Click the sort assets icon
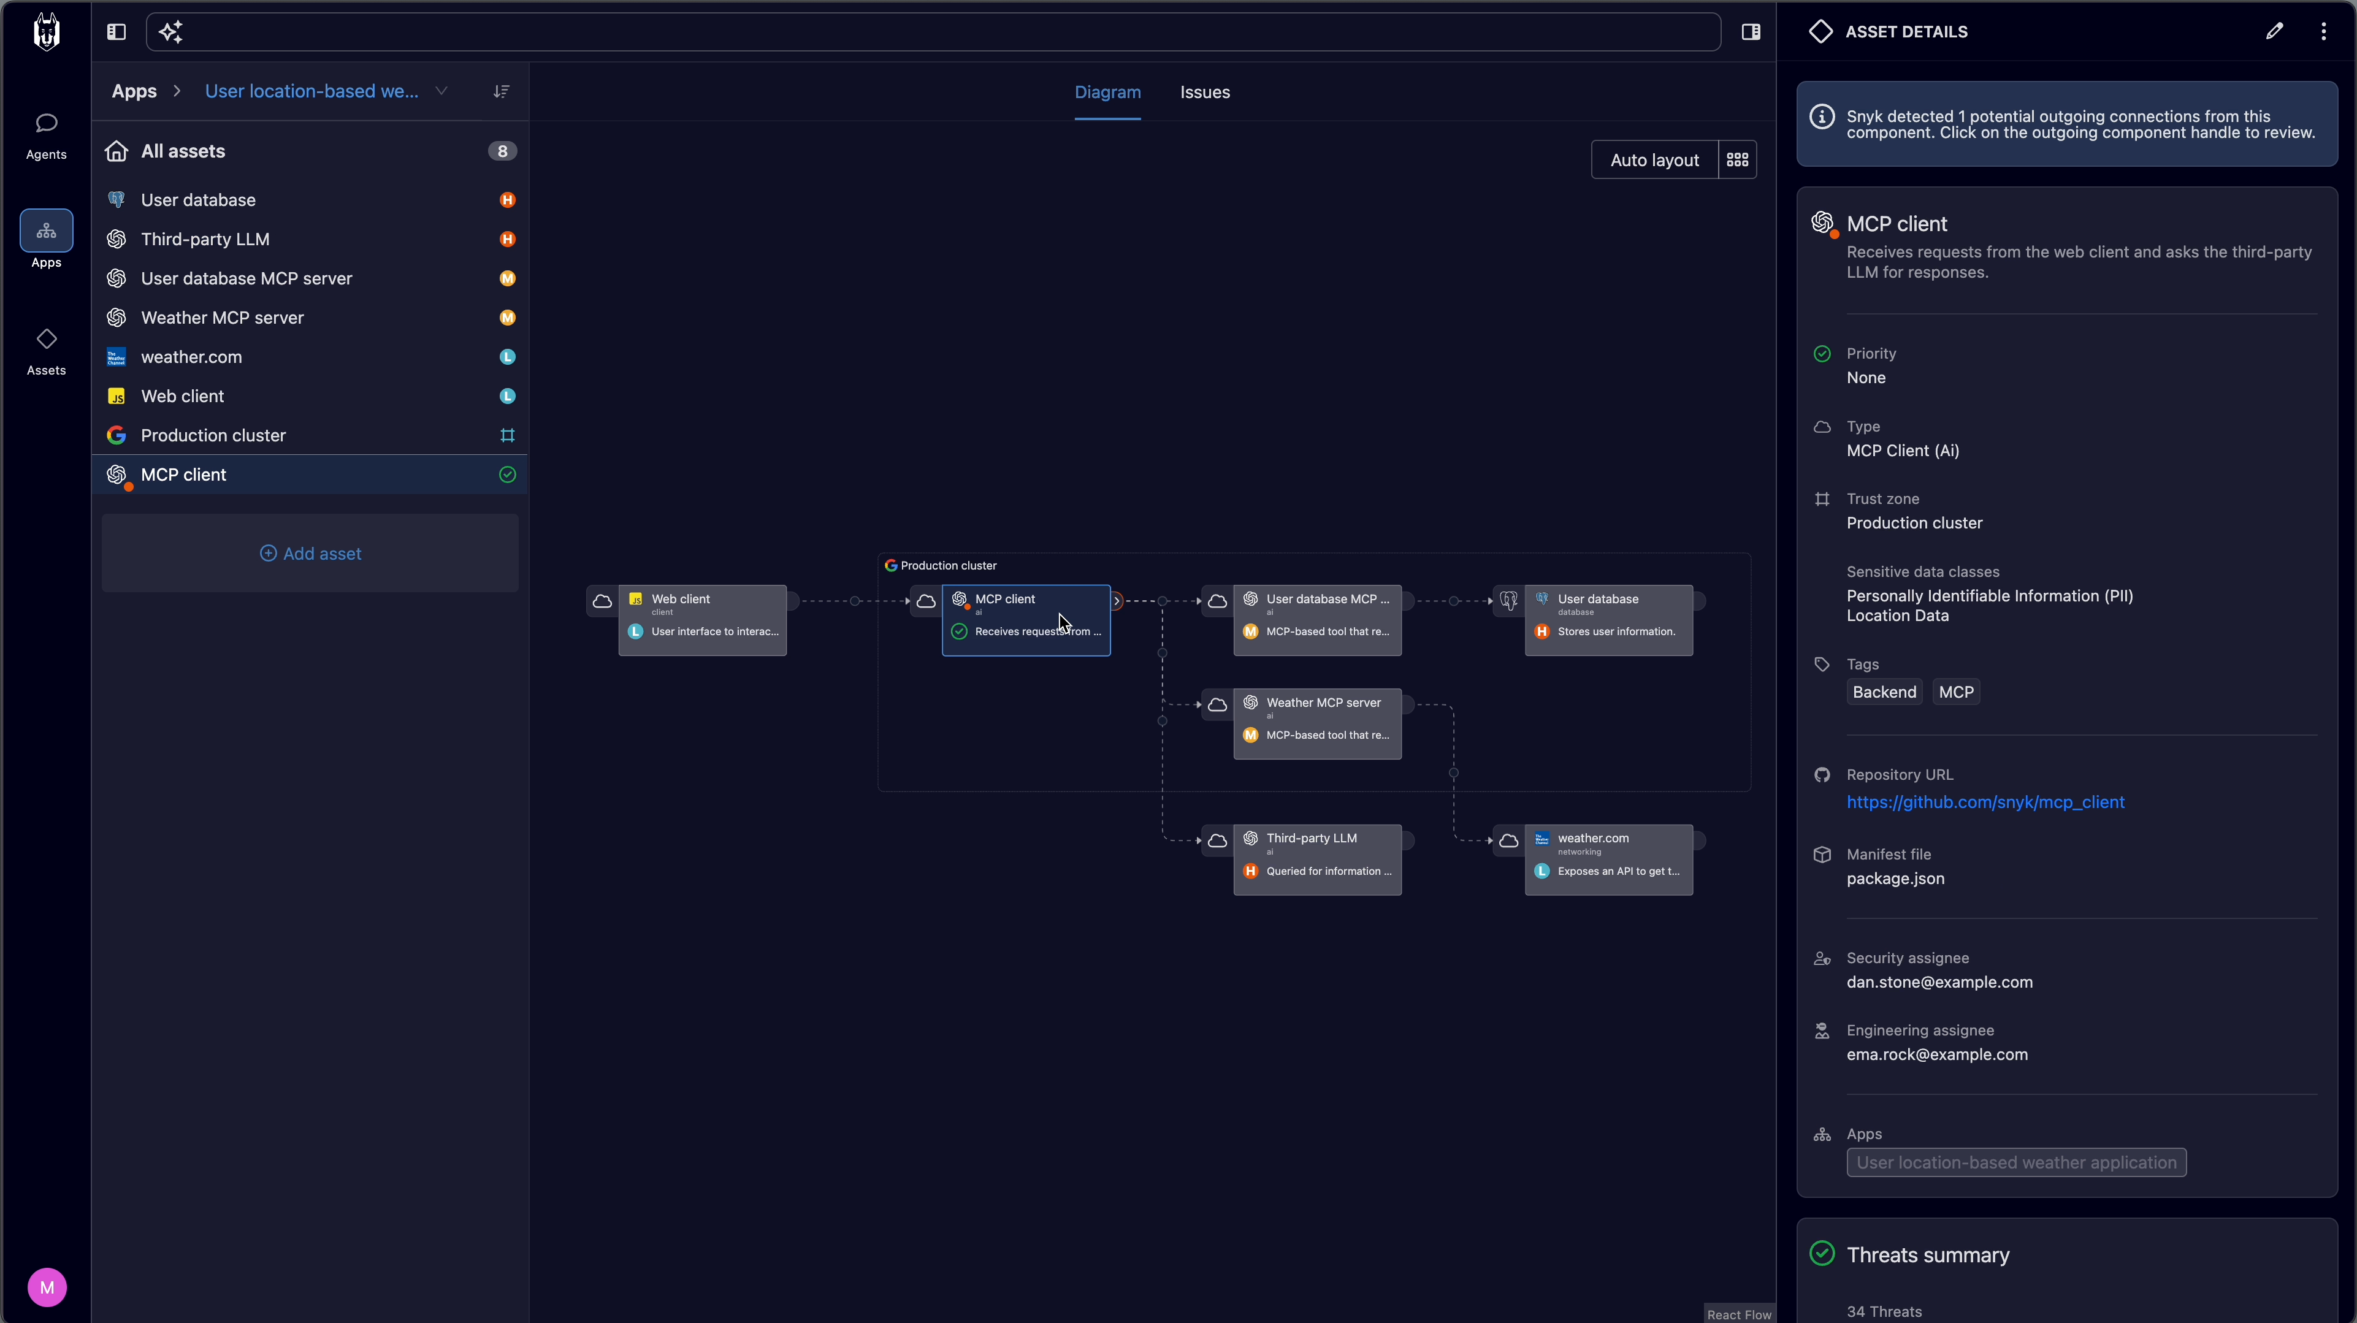The height and width of the screenshot is (1323, 2357). tap(500, 91)
